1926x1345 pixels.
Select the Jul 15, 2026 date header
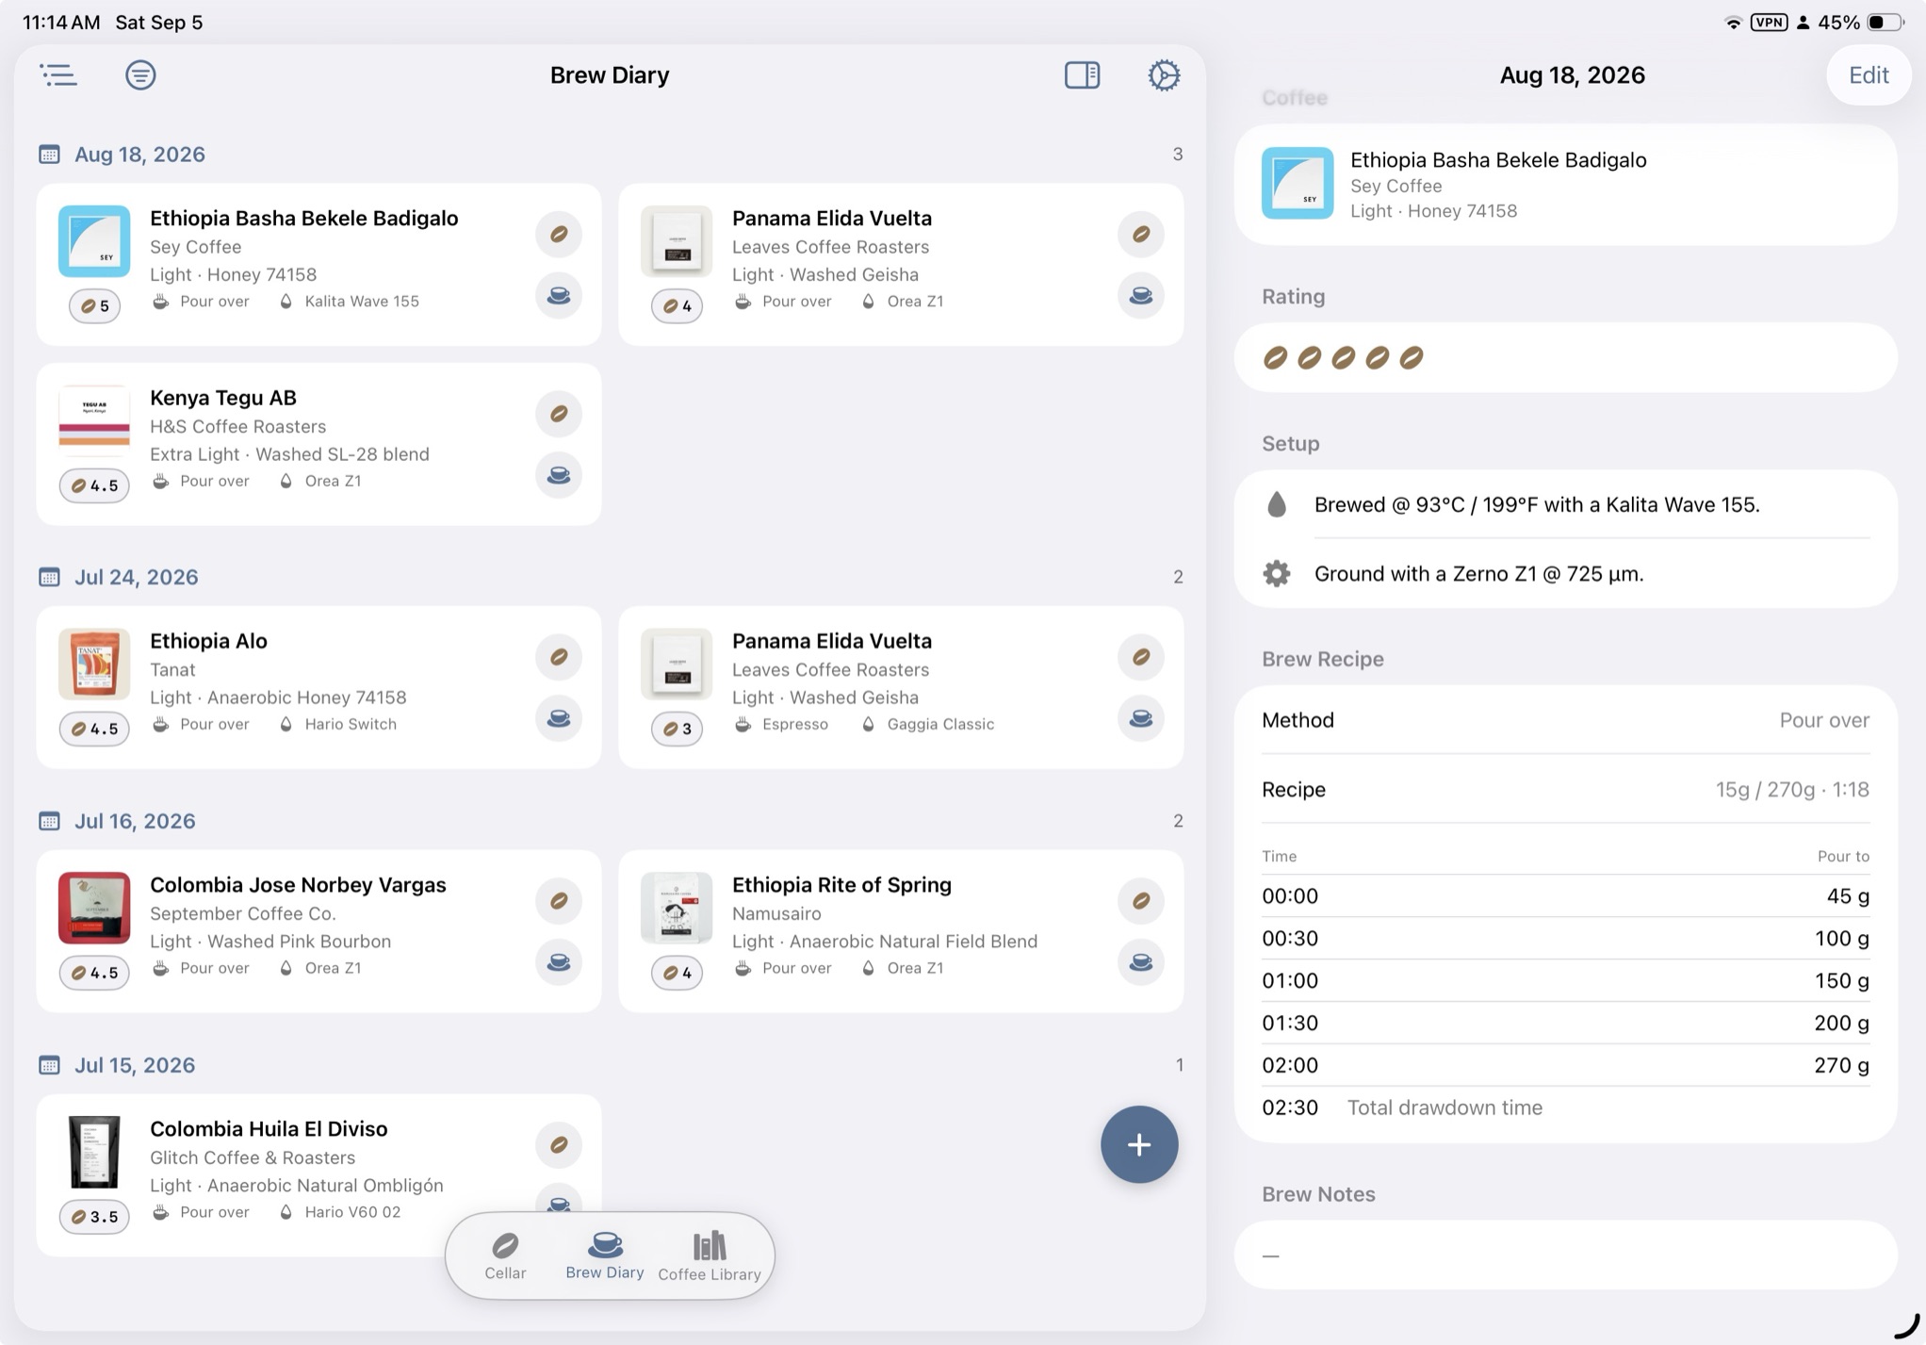[x=135, y=1065]
